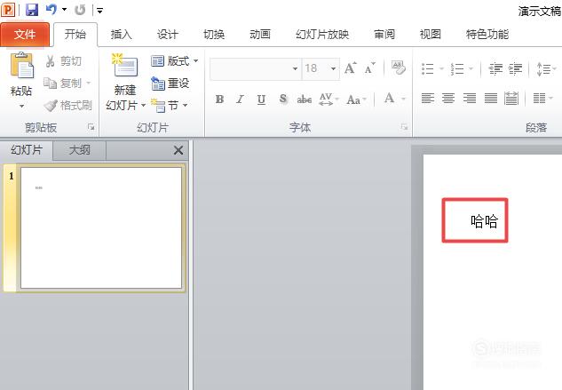
Task: Open the 幻灯片放映 ribbon tab
Action: coord(322,35)
